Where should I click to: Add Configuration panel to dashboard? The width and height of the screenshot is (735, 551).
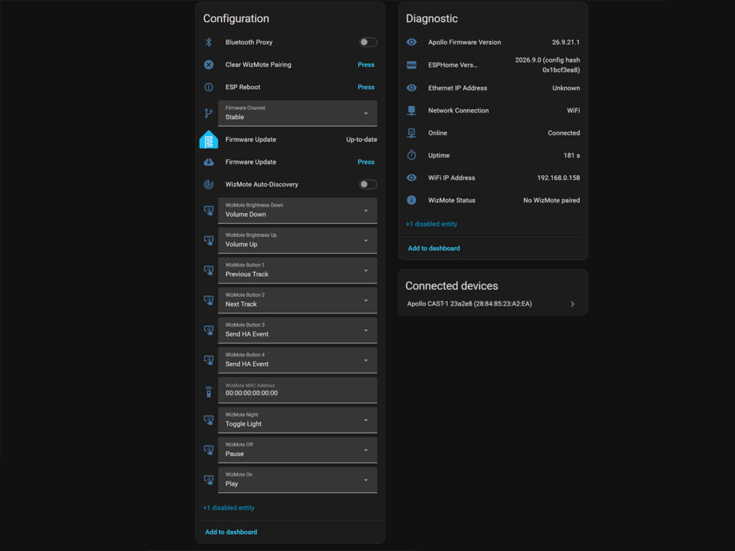(231, 532)
